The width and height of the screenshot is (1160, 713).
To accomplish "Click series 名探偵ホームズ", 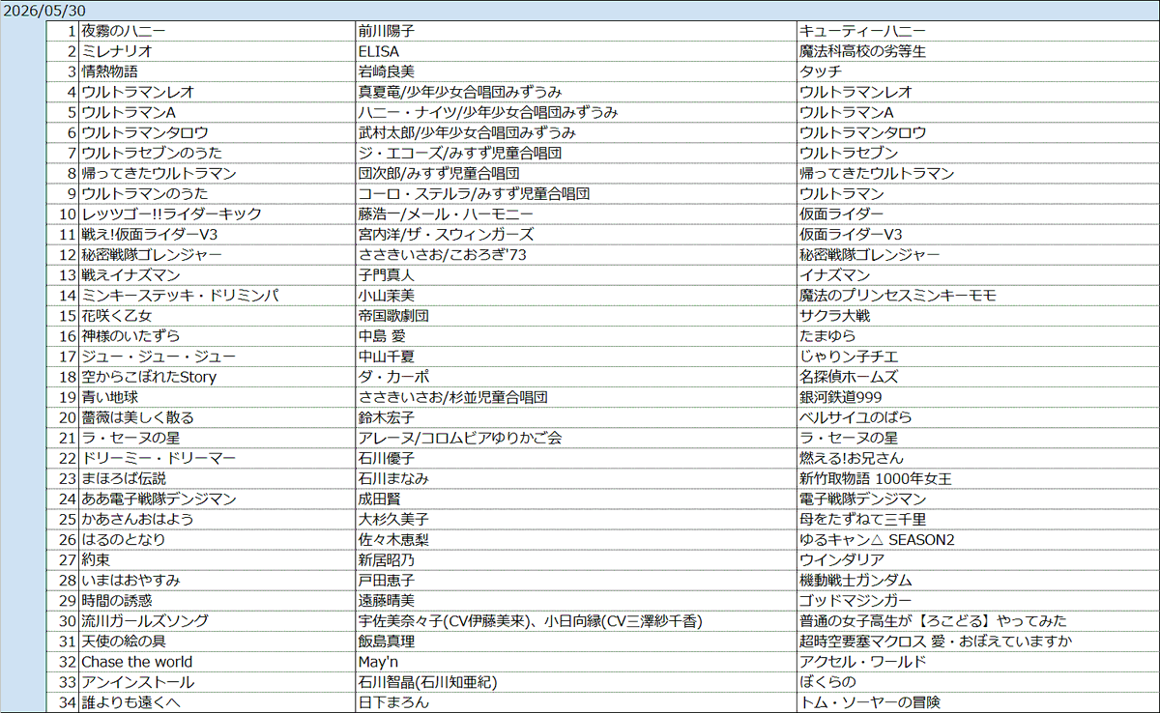I will 849,376.
